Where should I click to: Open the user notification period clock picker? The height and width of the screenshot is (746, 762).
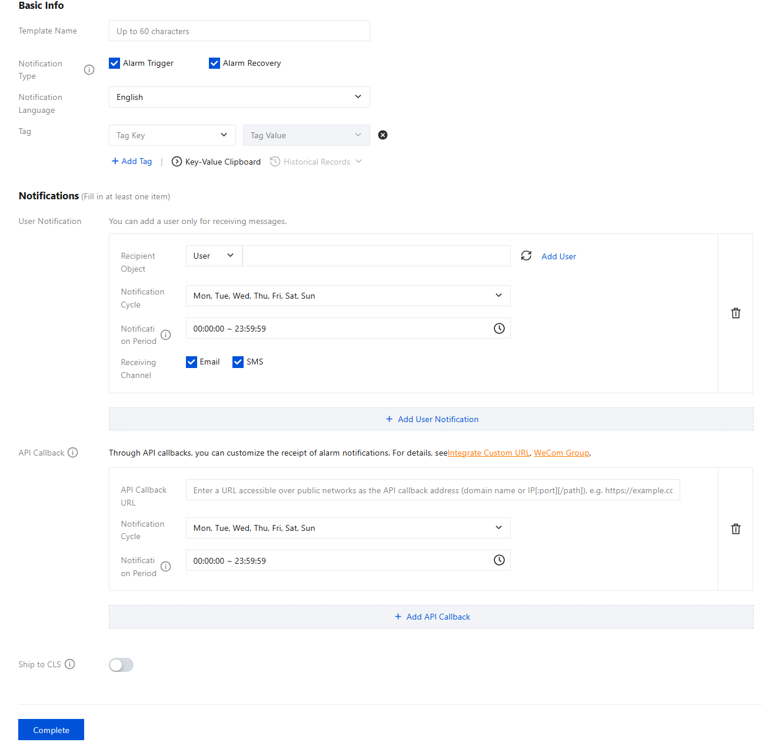(x=499, y=329)
